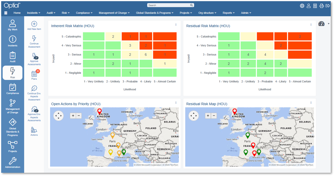Expand the Org structure dropdown
The image size is (334, 176).
pyautogui.click(x=207, y=13)
